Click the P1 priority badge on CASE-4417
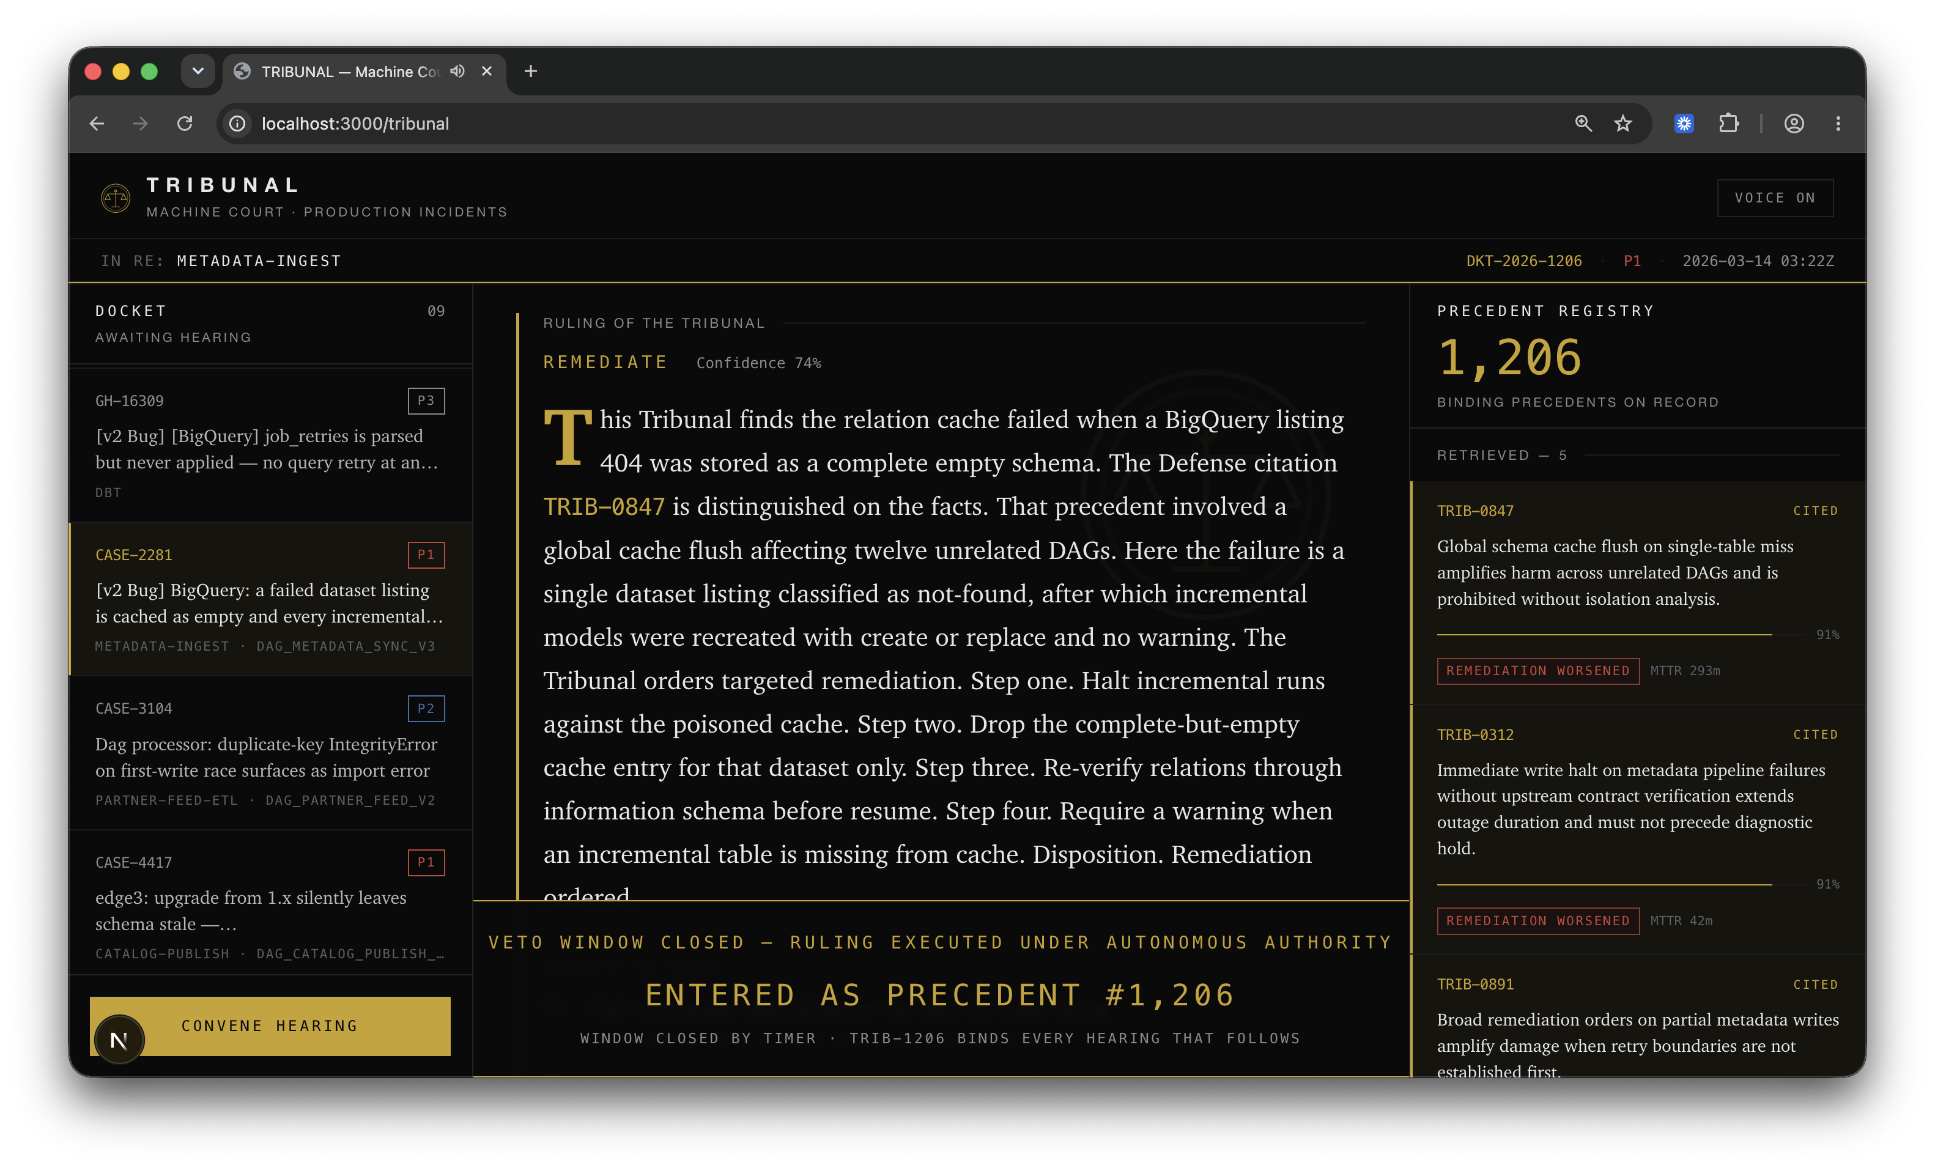Screen dimensions: 1935x1168 pyautogui.click(x=426, y=862)
